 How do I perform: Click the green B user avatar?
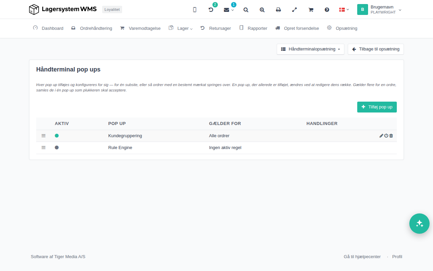[x=363, y=9]
